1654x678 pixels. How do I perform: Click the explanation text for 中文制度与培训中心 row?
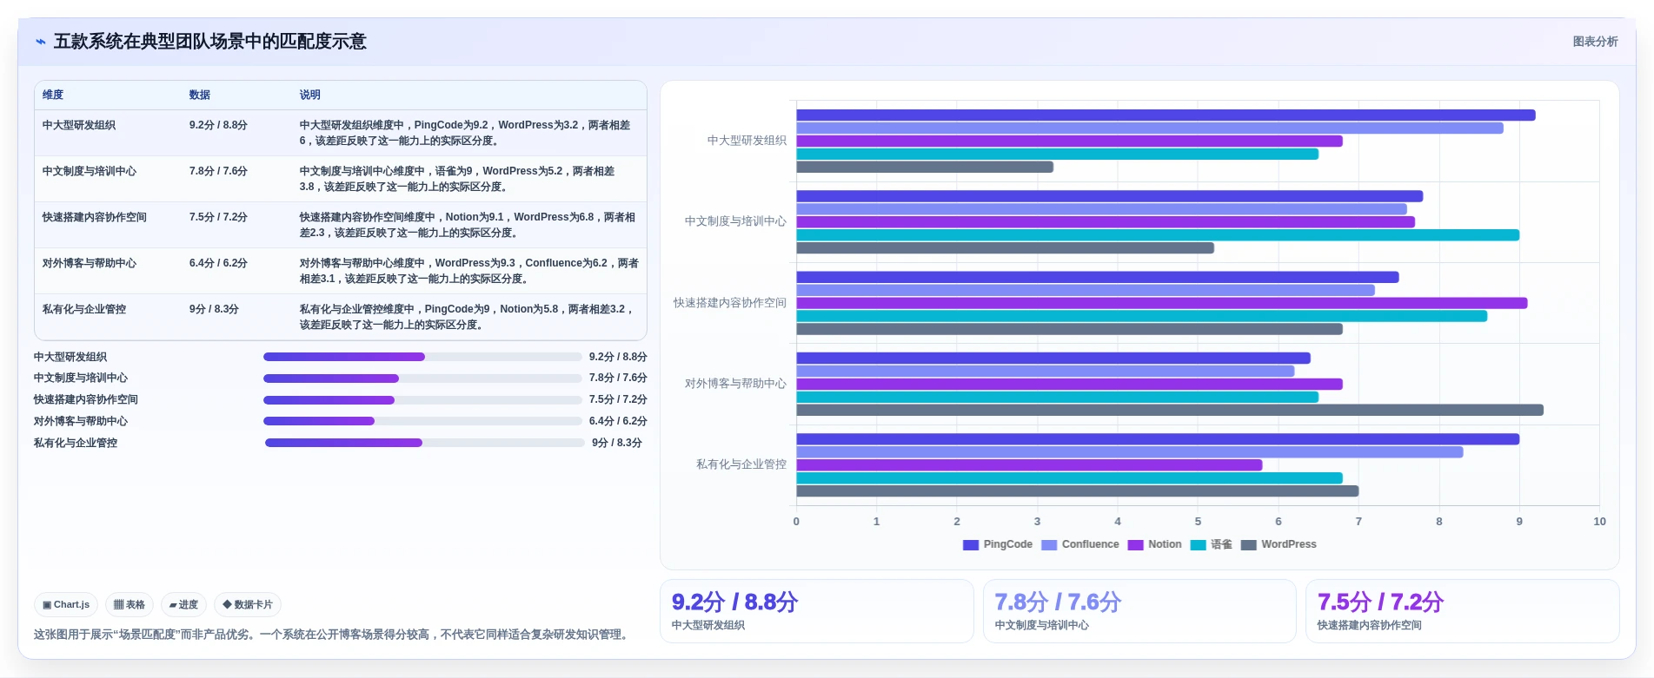[x=457, y=179]
